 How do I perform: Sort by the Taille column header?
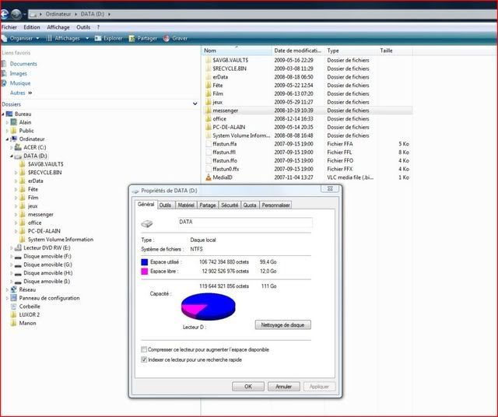pos(395,51)
